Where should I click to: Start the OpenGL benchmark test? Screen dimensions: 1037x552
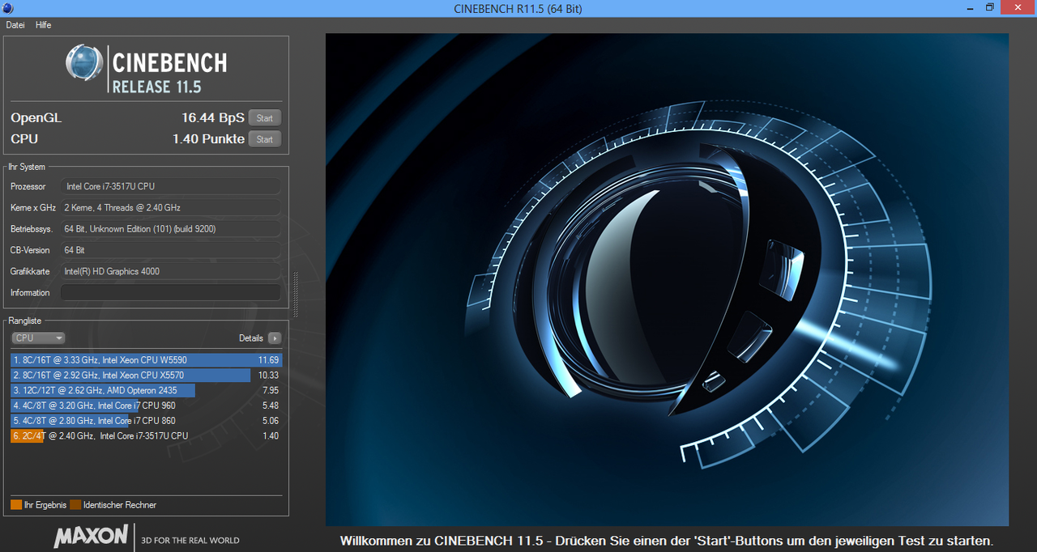264,118
